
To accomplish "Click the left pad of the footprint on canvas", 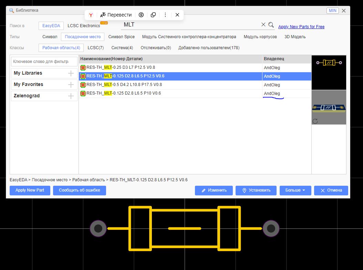I will click(98, 228).
